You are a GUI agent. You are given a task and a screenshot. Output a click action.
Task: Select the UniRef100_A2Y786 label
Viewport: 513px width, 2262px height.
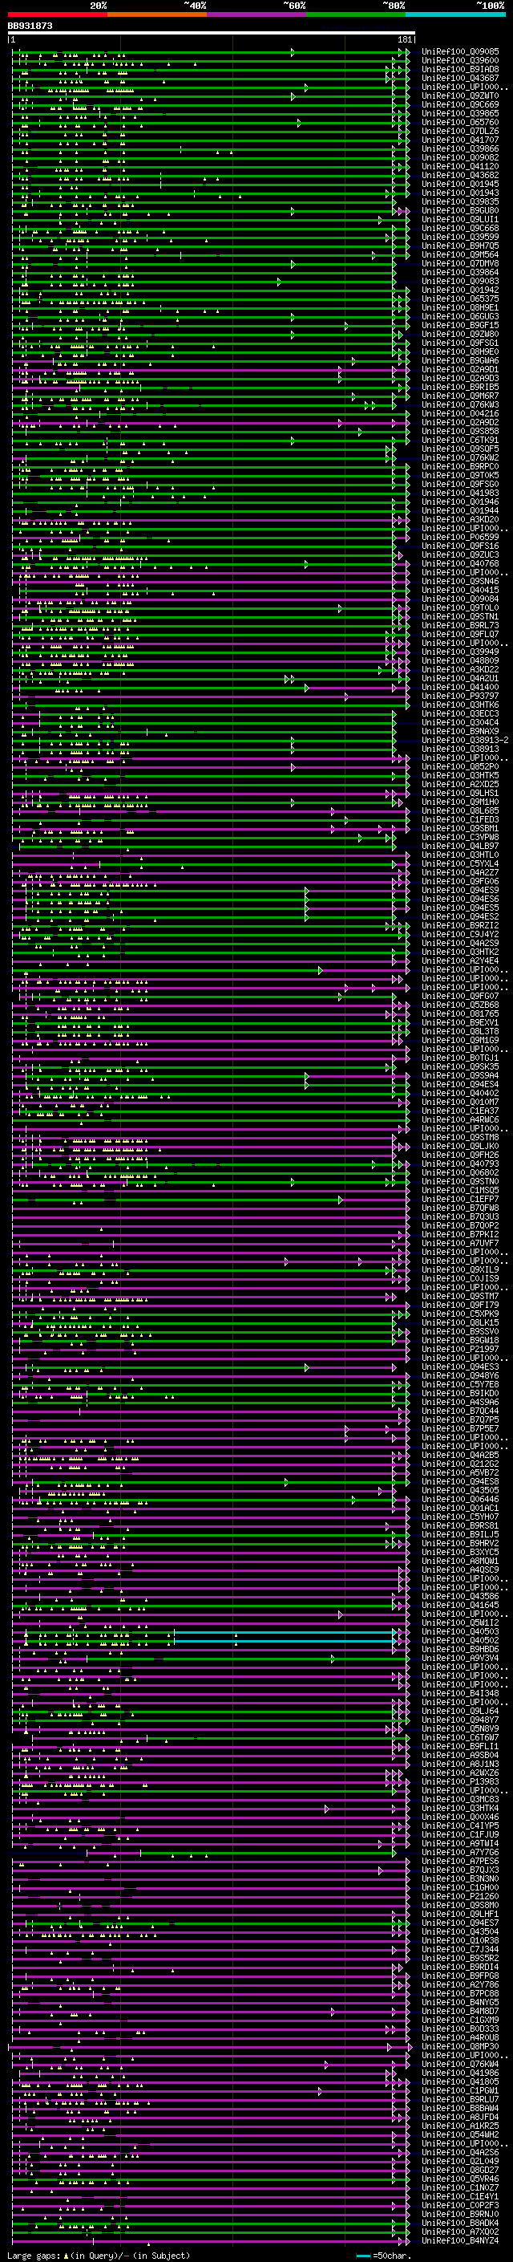click(x=460, y=1984)
